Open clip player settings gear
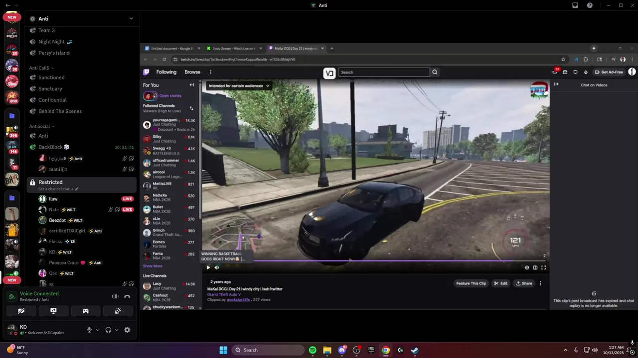The width and height of the screenshot is (638, 358). tap(527, 268)
